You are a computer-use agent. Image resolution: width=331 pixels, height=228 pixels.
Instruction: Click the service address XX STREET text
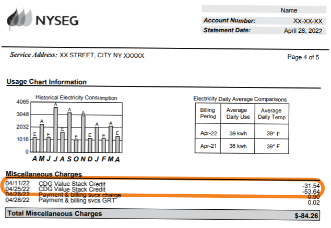click(102, 56)
